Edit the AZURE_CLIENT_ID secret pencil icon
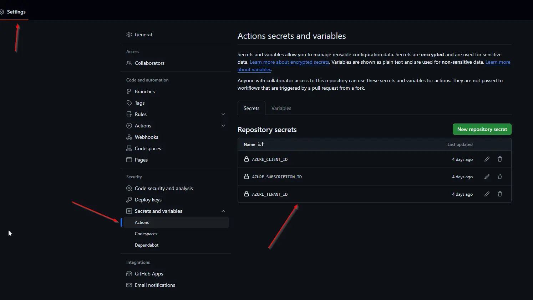533x300 pixels. pyautogui.click(x=487, y=159)
